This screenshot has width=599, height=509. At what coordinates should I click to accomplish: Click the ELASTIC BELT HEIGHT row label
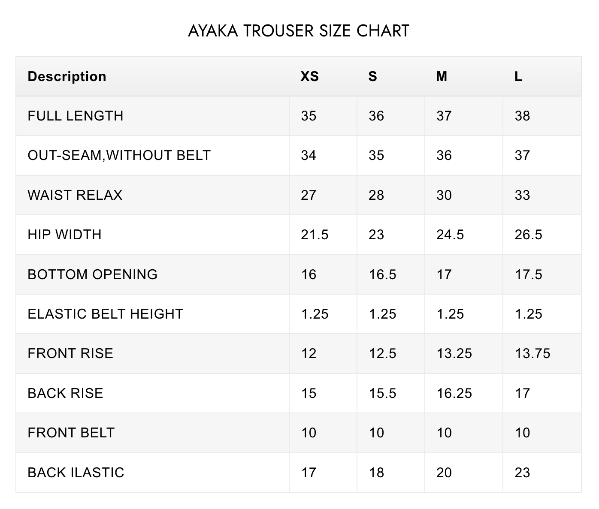[106, 314]
